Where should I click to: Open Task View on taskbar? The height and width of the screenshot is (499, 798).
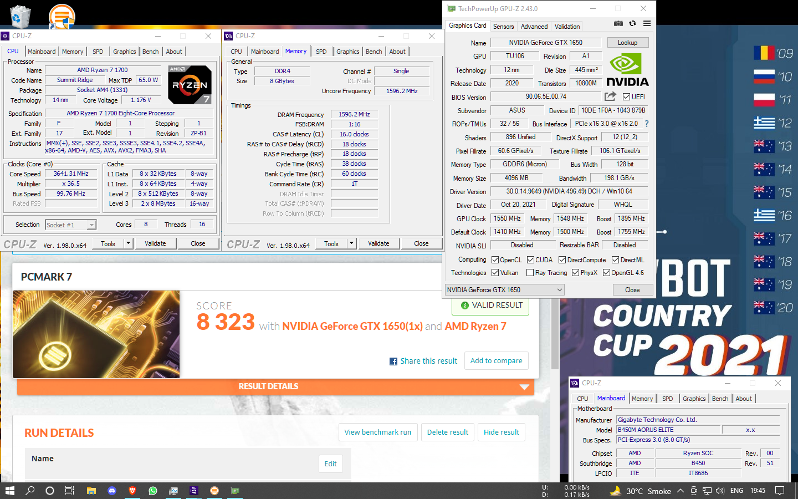click(x=70, y=491)
